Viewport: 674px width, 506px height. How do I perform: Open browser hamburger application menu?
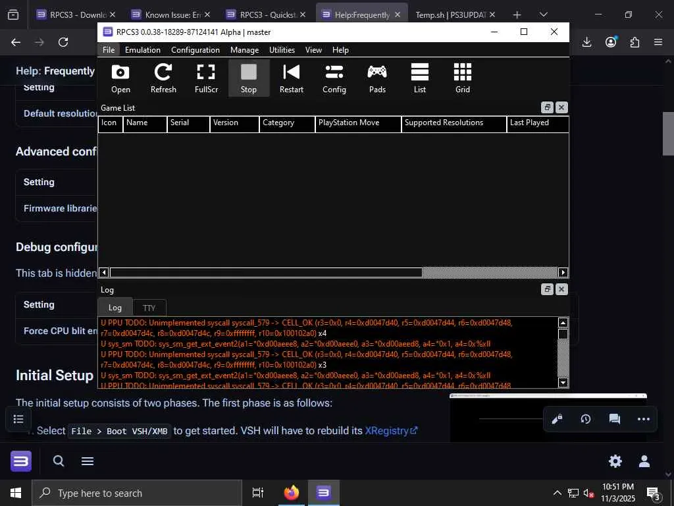coord(658,42)
